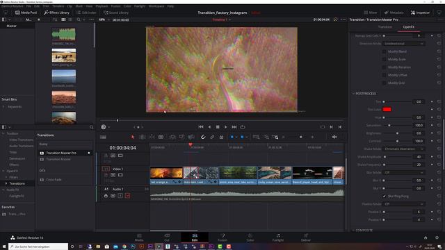Mute Audio 1 track M button

coord(127,196)
